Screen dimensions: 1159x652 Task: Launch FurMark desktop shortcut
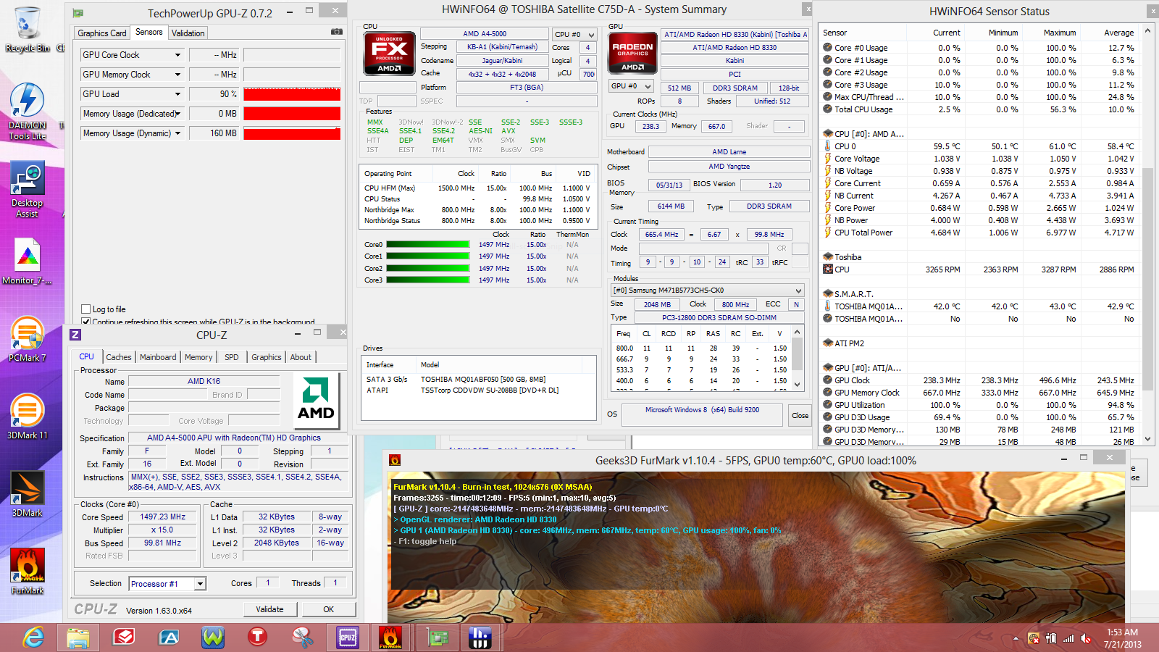27,572
